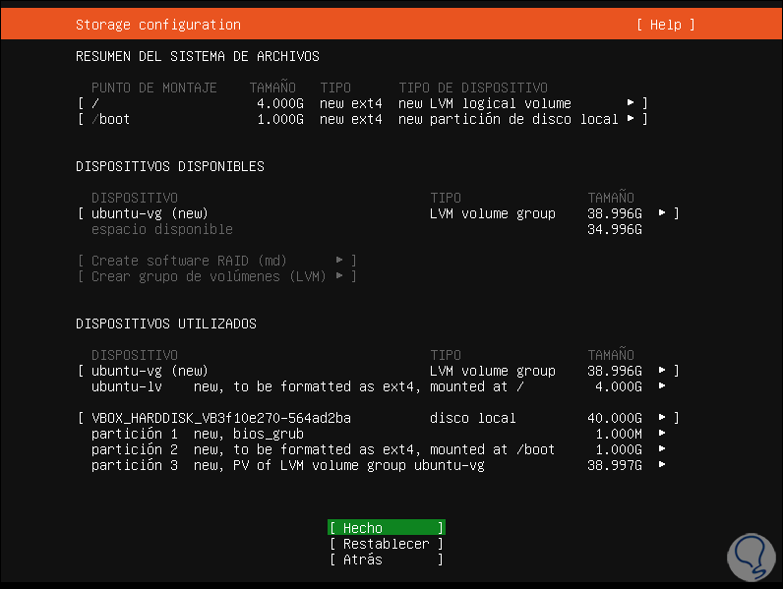Expand available ubuntu-vg volume group arrow
The image size is (783, 589).
(x=662, y=213)
